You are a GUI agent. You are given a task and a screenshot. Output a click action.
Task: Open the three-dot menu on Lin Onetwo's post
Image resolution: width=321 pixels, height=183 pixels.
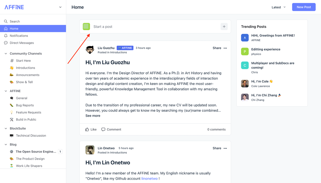coord(225,148)
